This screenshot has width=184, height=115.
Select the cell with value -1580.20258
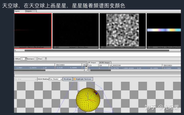[129, 68]
